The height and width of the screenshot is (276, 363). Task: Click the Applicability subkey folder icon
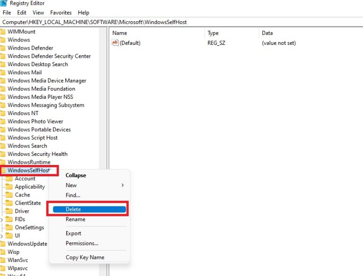coord(9,187)
